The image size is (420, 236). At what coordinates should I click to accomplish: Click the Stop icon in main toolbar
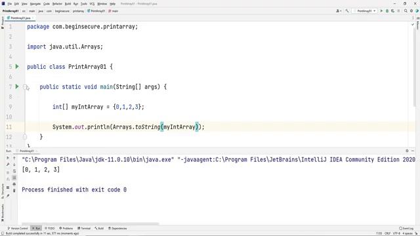(398, 11)
